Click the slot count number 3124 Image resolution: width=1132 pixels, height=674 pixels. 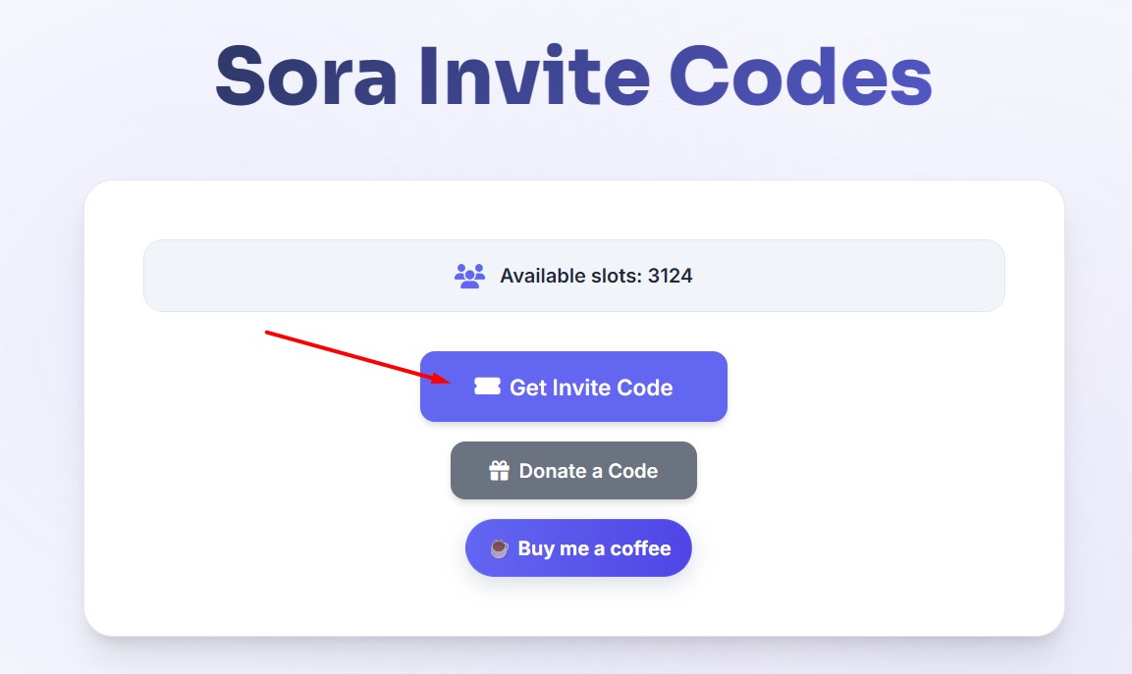(x=671, y=276)
